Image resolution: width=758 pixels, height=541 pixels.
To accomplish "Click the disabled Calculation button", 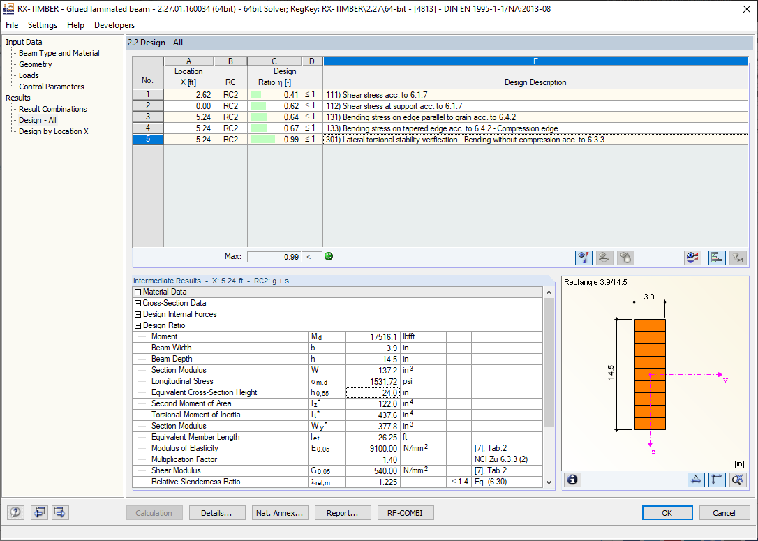I will [154, 513].
